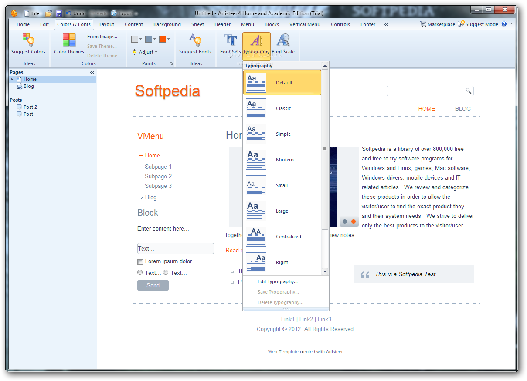Click the light gray paint swatch
Screen dimensions: 527x381
tap(135, 39)
